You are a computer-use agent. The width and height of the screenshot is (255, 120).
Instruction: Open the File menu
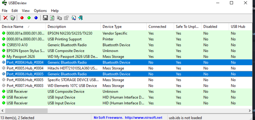pos(4,11)
